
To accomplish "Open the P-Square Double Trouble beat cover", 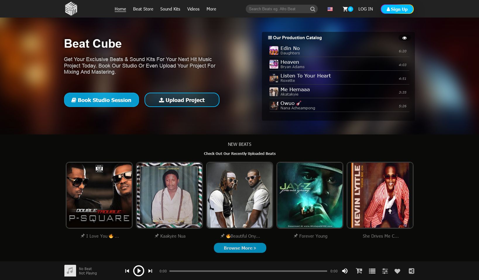I will pyautogui.click(x=99, y=195).
